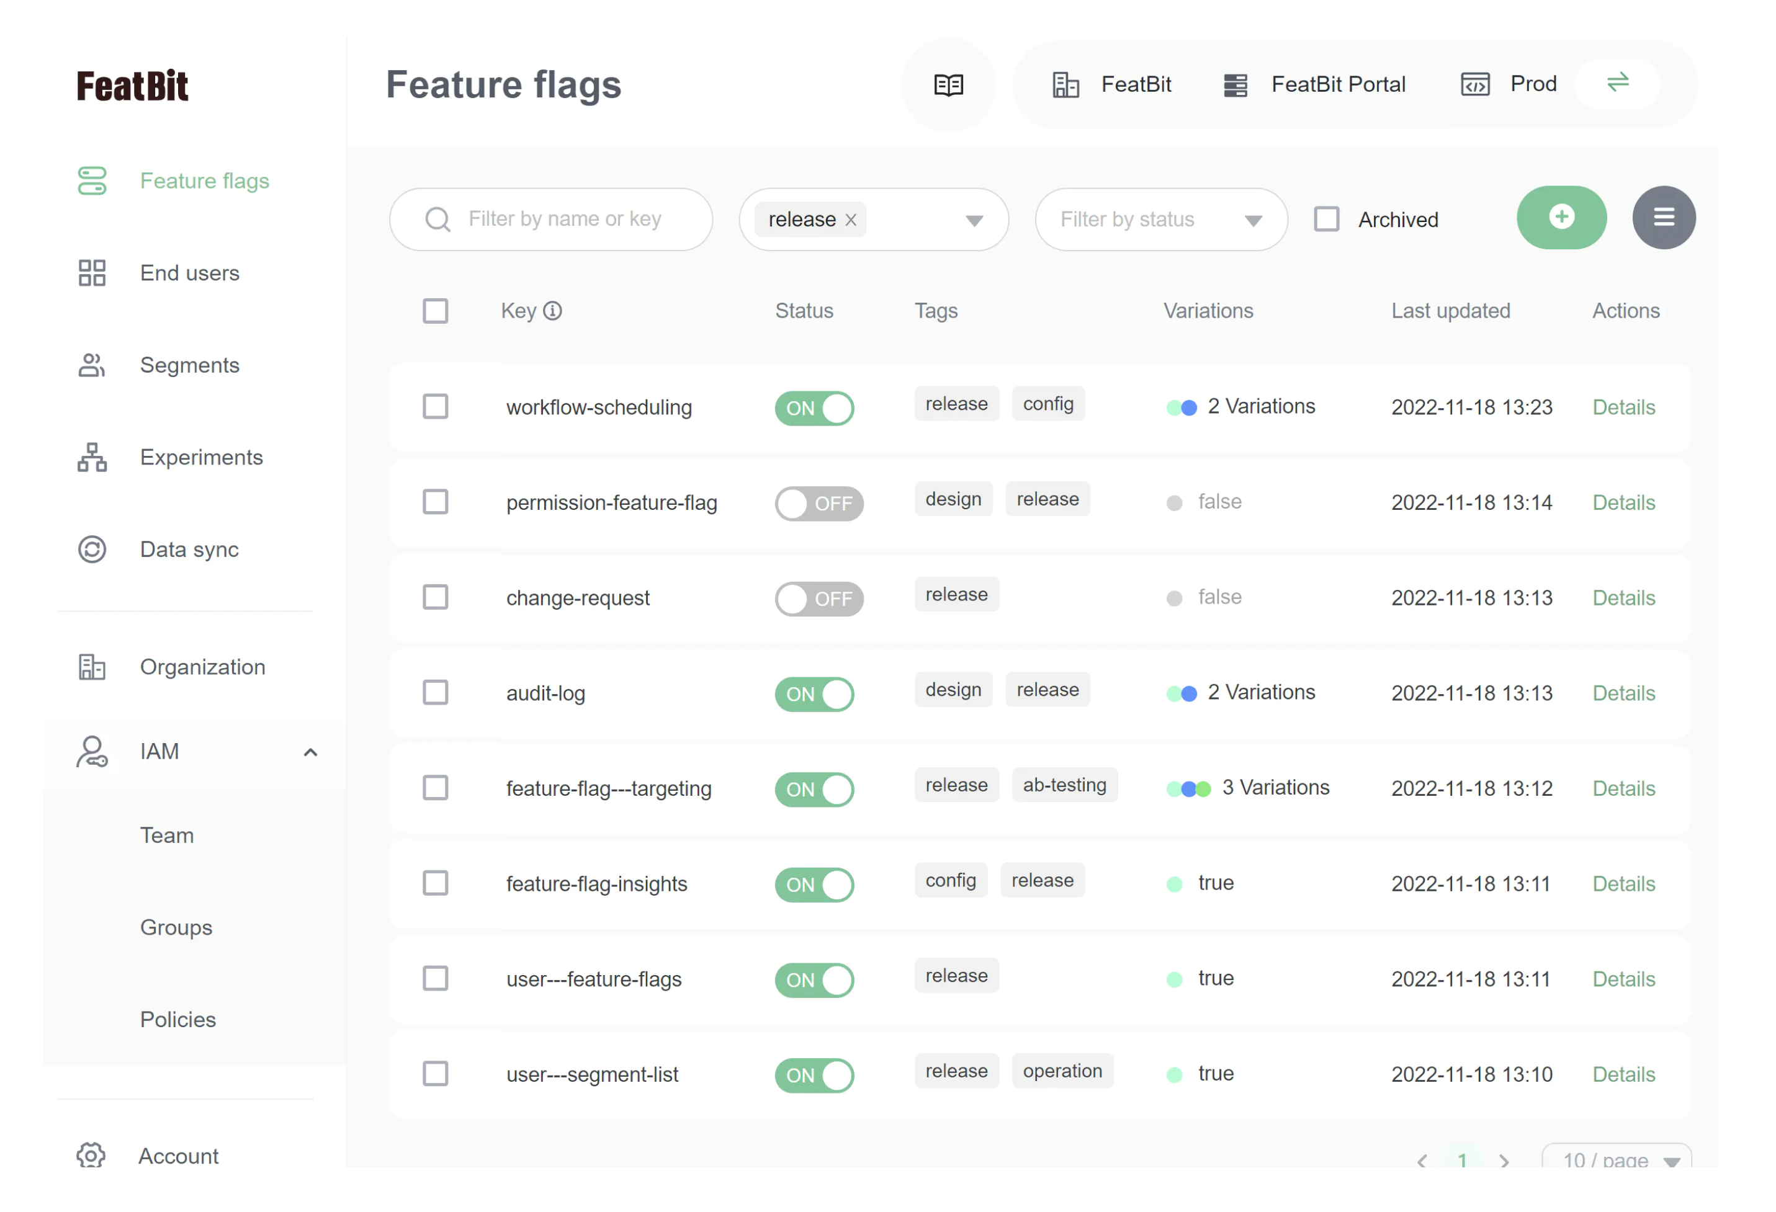
Task: Open Team under IAM
Action: click(x=166, y=835)
